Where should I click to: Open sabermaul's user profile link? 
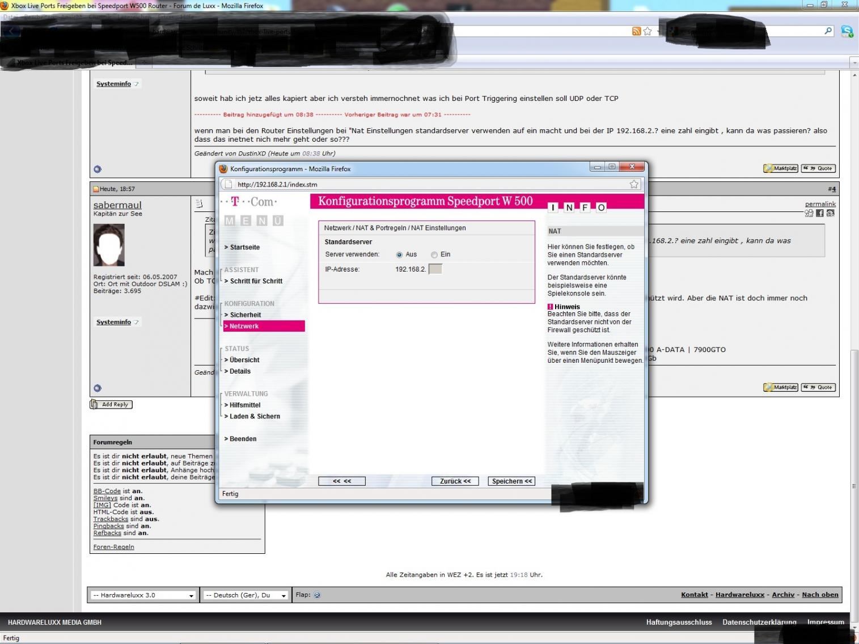pos(117,205)
